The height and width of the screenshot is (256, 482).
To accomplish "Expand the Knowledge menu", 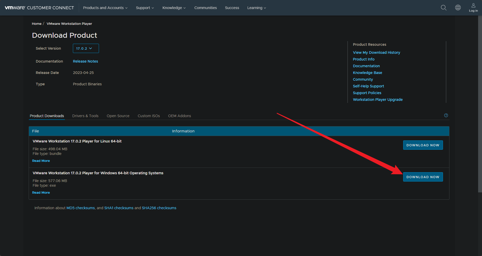I will [x=174, y=8].
